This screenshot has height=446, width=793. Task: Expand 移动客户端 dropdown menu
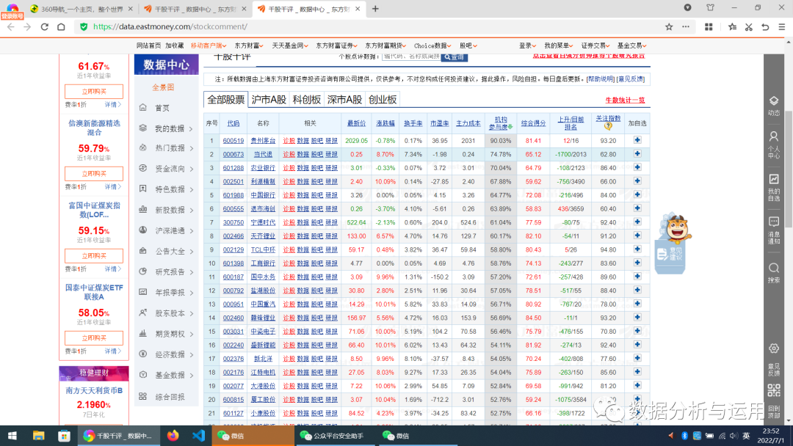pos(209,45)
